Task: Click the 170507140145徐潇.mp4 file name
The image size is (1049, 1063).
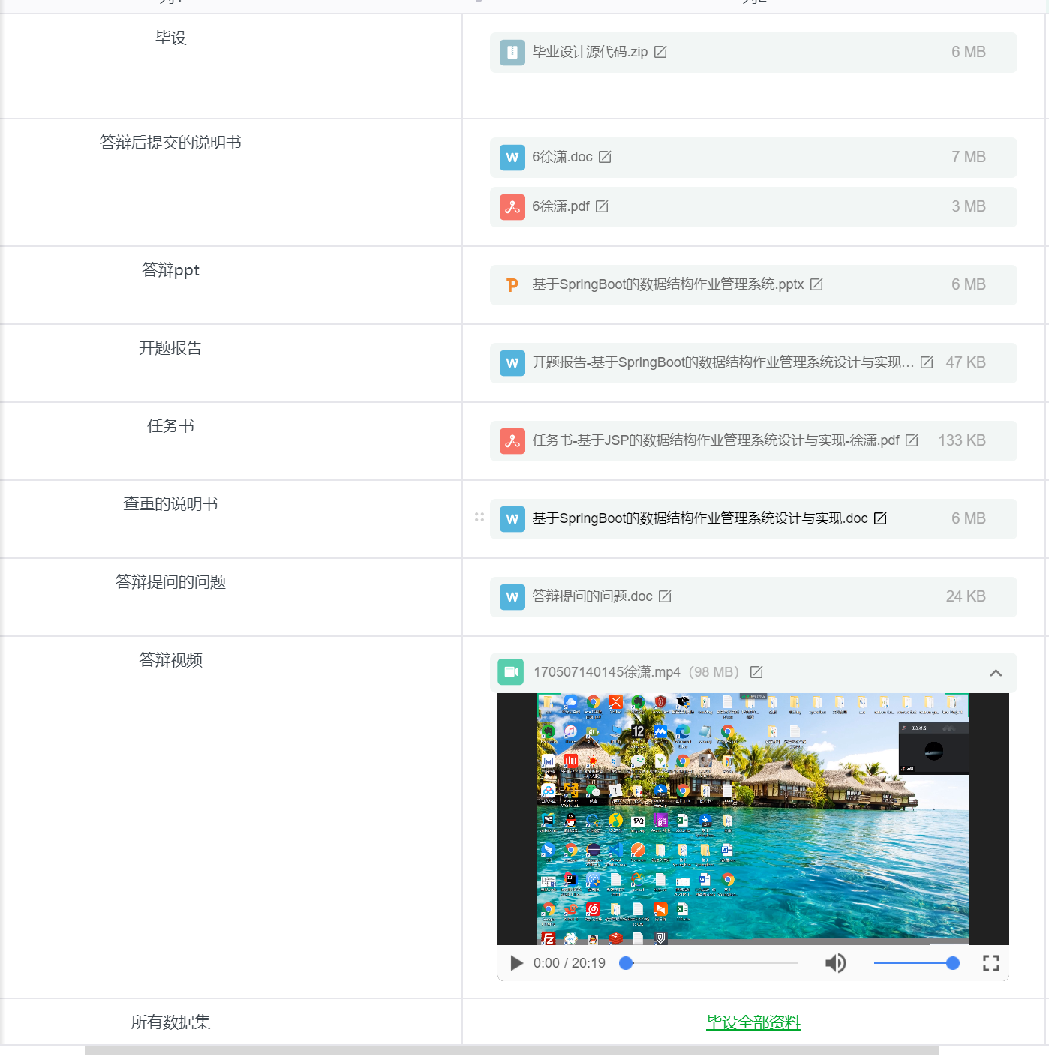Action: coord(607,672)
